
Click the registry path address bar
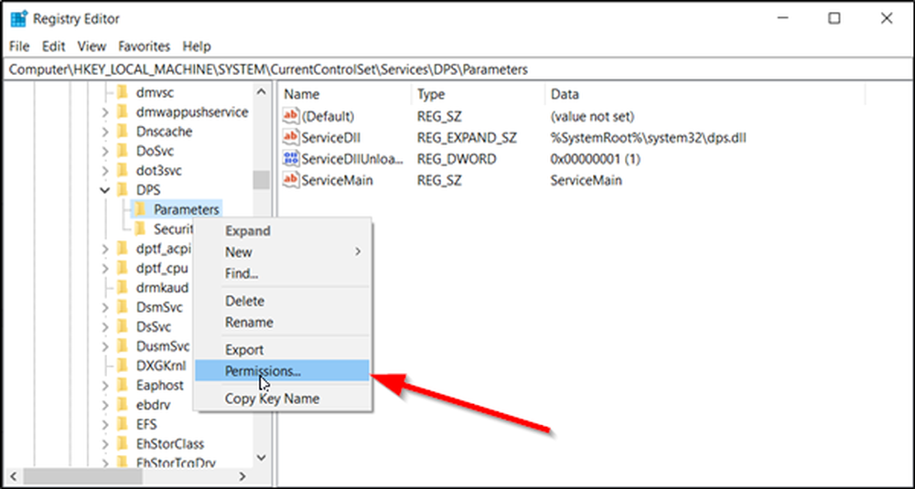457,69
